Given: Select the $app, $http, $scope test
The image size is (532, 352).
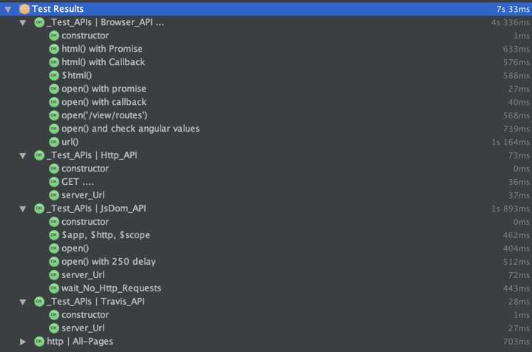Looking at the screenshot, I should pyautogui.click(x=106, y=235).
